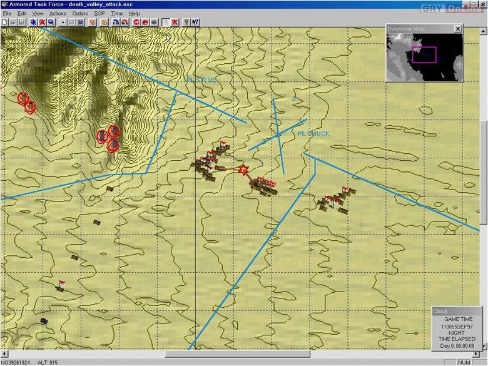Click the Open file toolbar icon
488x366 pixels.
[13, 22]
